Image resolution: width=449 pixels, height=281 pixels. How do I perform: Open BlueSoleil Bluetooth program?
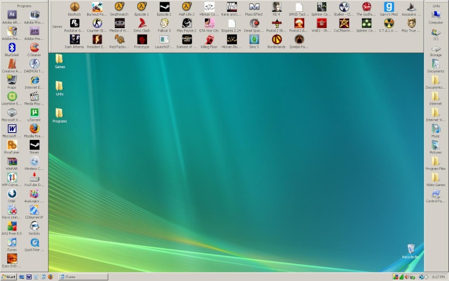pos(12,49)
